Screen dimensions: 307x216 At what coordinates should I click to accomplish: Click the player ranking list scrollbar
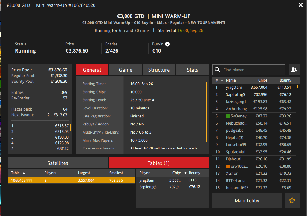tap(297, 86)
